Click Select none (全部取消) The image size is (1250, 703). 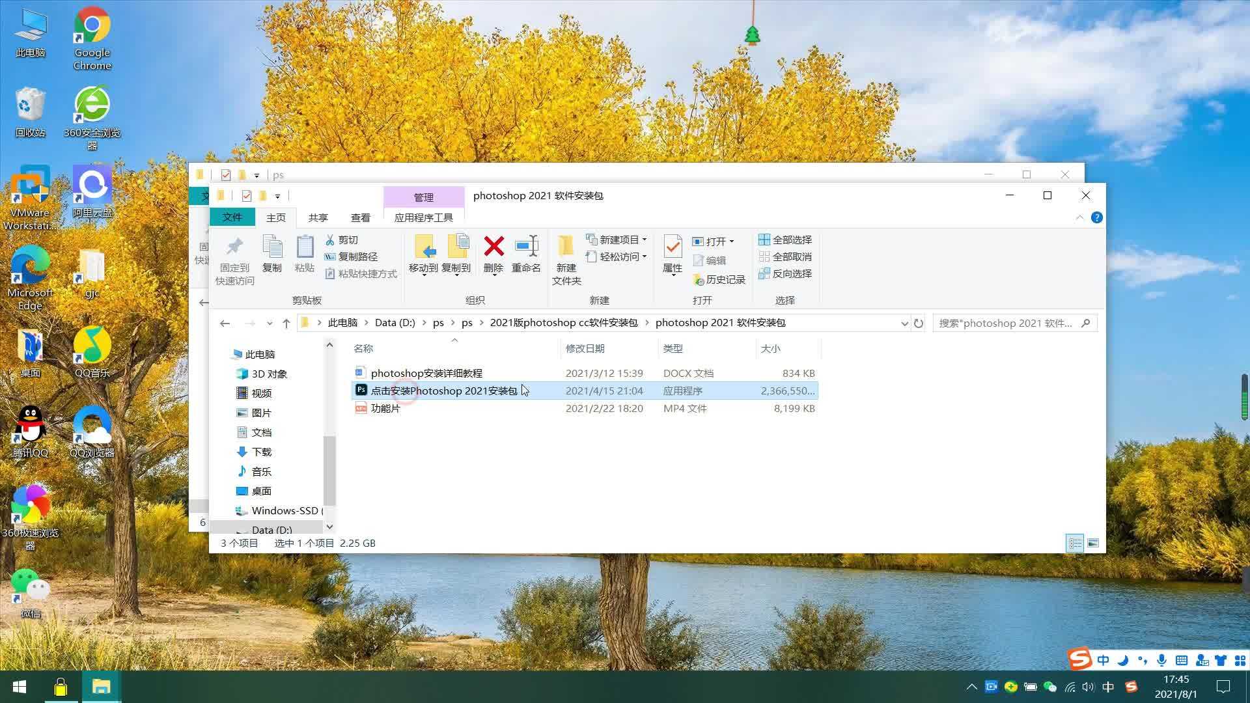pos(785,256)
